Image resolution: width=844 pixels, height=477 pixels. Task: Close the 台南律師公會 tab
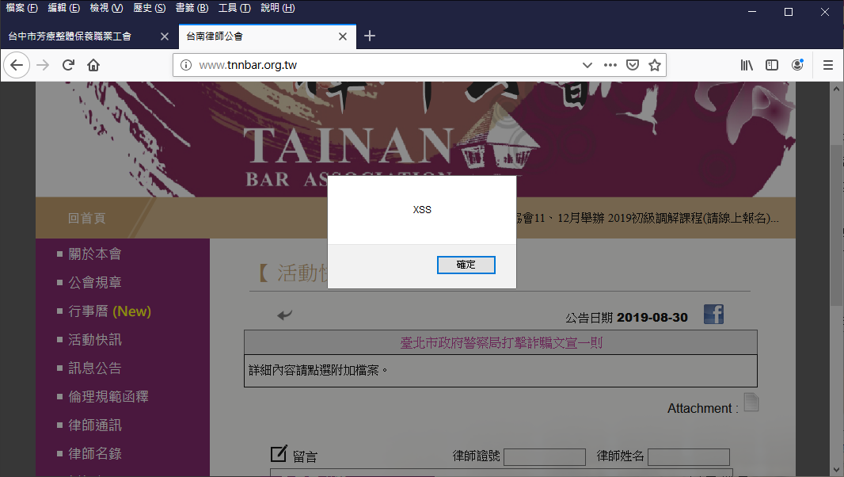click(x=343, y=36)
